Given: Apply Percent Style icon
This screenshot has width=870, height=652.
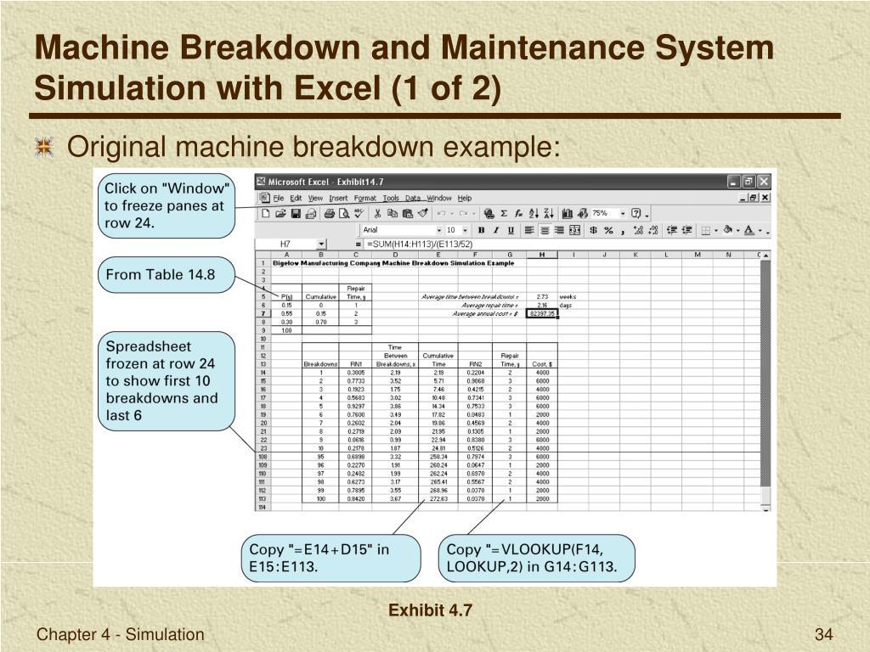Looking at the screenshot, I should [x=608, y=230].
